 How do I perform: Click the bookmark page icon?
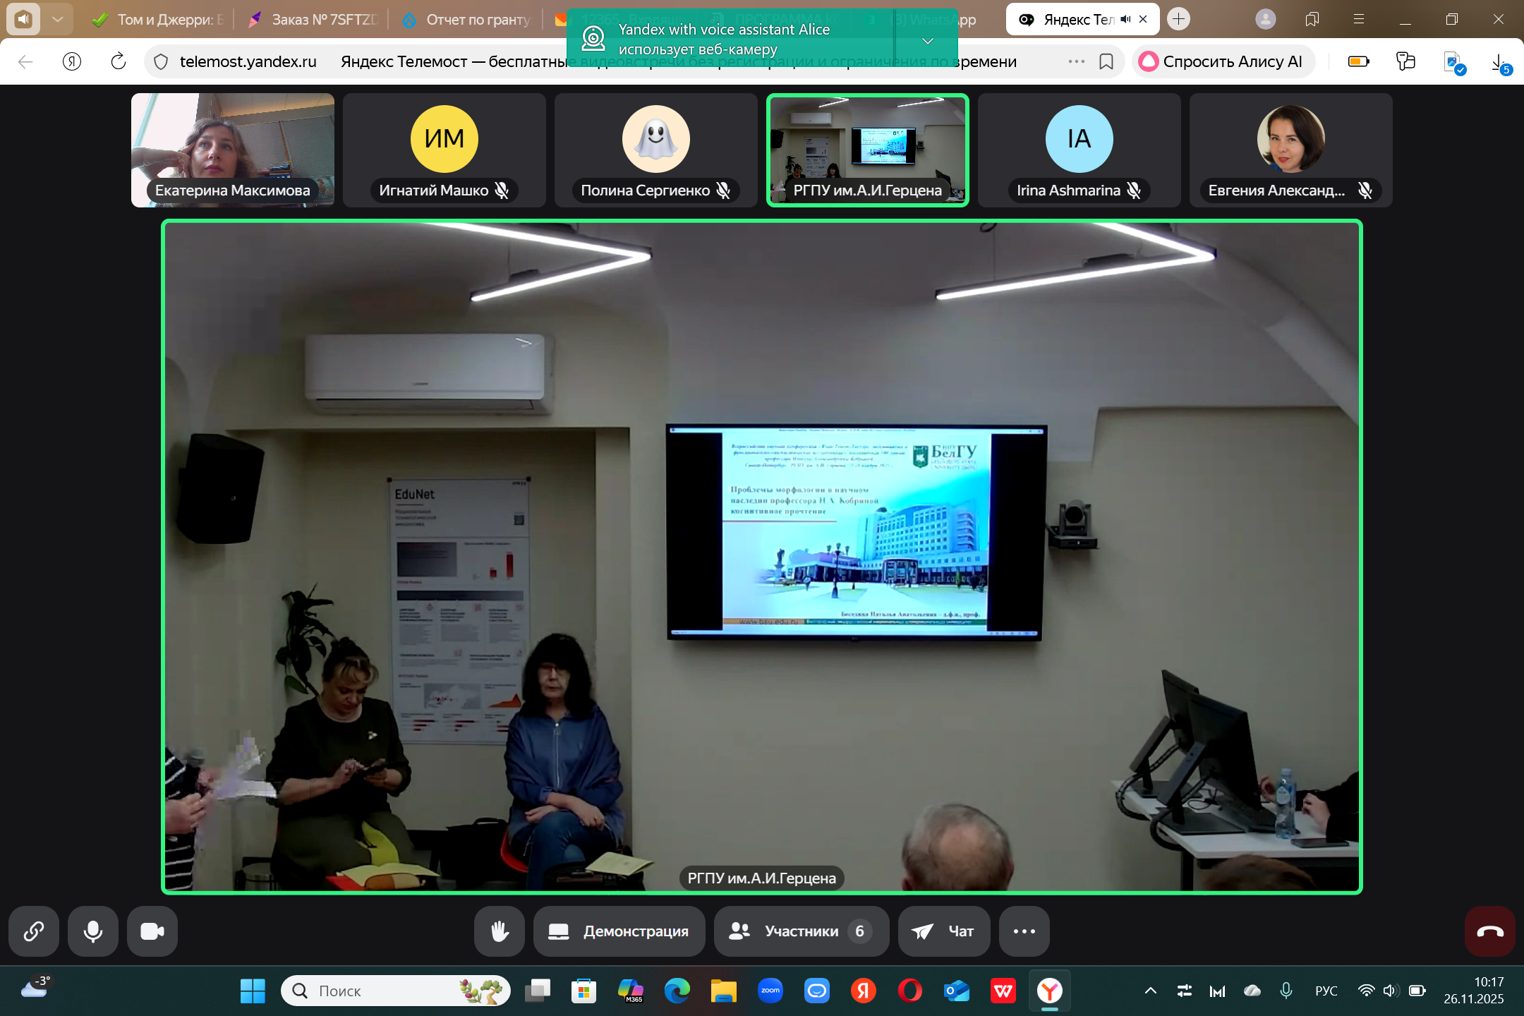(1106, 62)
